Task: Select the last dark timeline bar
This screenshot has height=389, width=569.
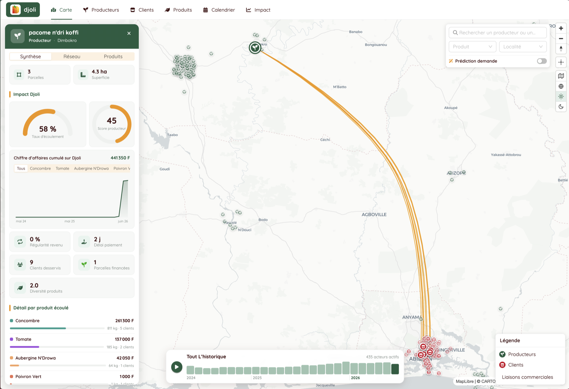Action: click(x=395, y=369)
